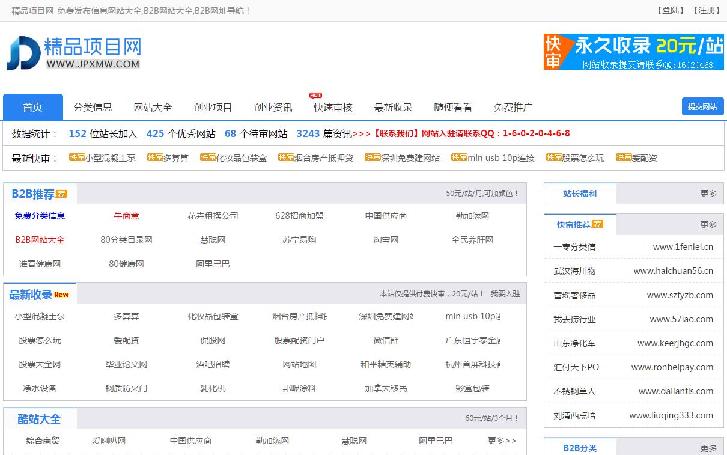Image resolution: width=727 pixels, height=455 pixels.
Task: Open the 创业资讯 menu item
Action: 273,107
